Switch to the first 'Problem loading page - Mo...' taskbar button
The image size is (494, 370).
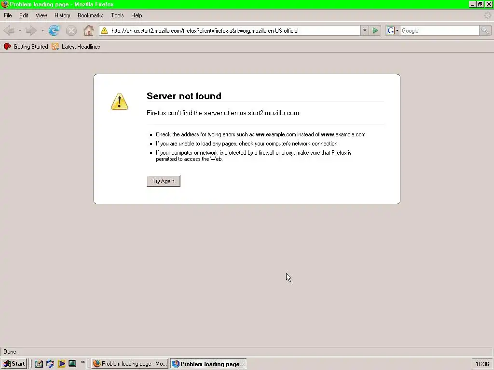point(130,364)
